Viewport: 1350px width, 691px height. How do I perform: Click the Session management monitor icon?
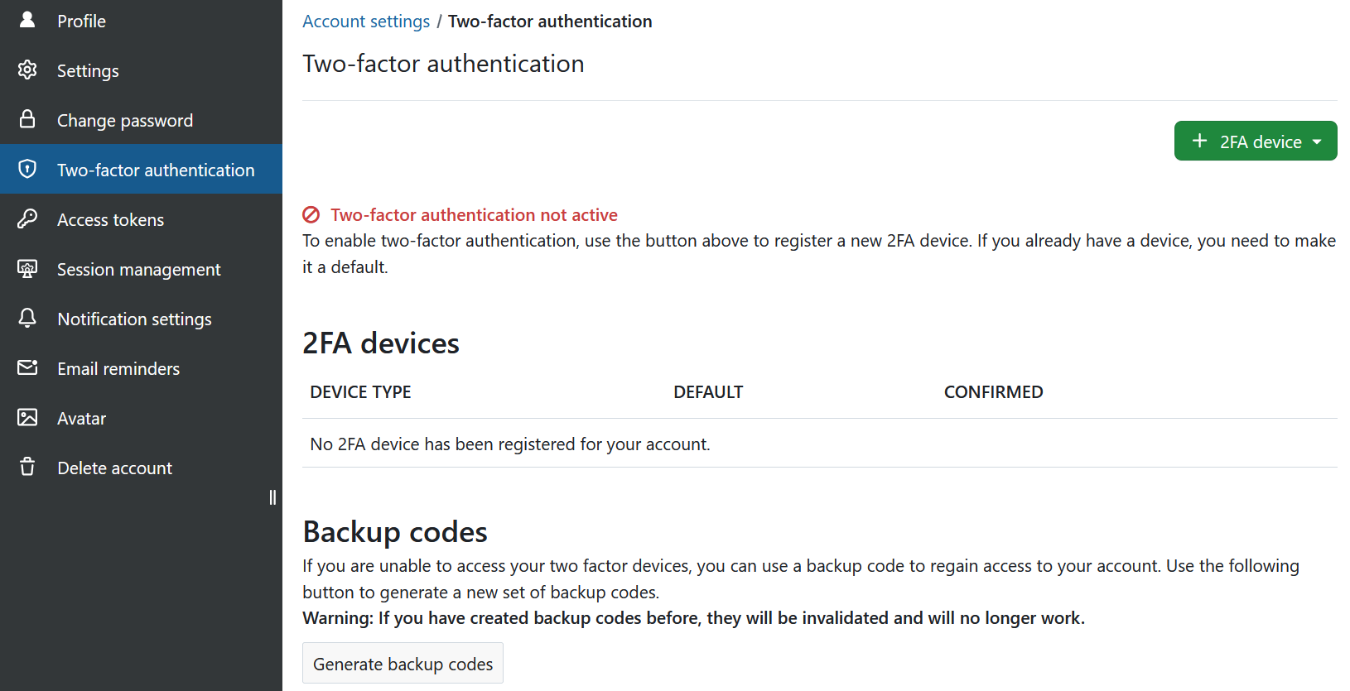coord(27,269)
